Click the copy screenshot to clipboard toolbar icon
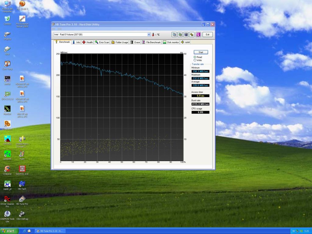The width and height of the screenshot is (312, 234). pos(180,35)
